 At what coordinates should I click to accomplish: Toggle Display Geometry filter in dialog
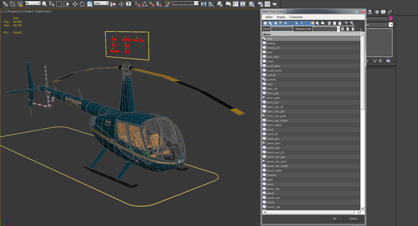265,23
